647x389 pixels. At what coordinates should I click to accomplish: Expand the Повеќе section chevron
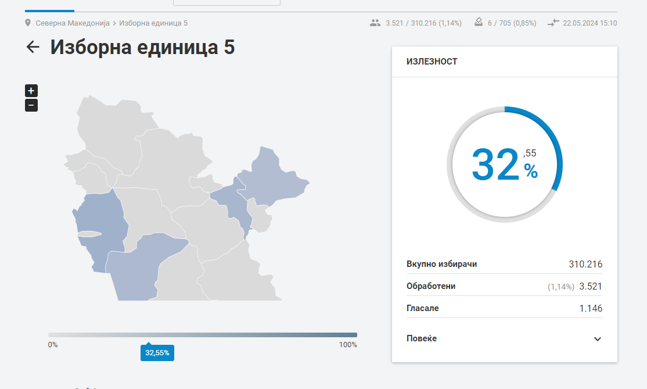[597, 338]
